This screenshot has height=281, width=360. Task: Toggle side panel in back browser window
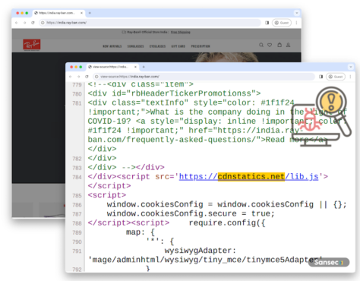(267, 23)
